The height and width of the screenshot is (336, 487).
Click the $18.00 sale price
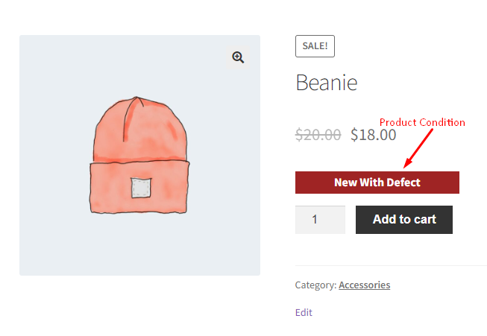click(x=374, y=135)
